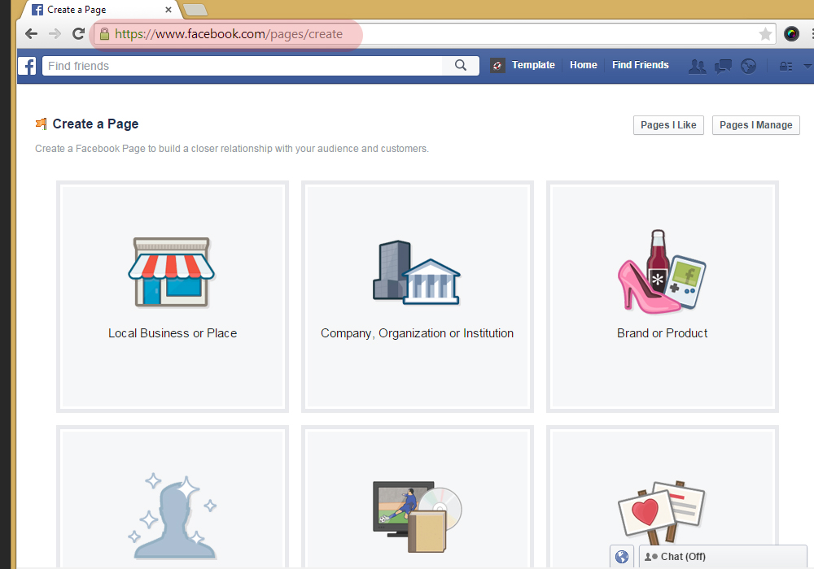Click the Brand or Product icon
Screen dimensions: 814x569
pos(662,272)
